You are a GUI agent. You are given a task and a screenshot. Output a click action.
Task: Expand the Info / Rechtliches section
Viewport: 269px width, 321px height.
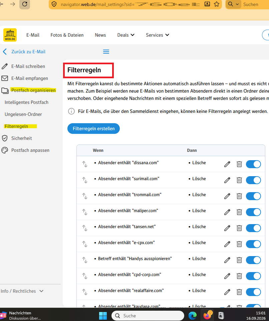[x=22, y=291]
